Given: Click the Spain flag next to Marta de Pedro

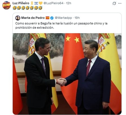Looking at the screenshot, I should coord(47,18).
